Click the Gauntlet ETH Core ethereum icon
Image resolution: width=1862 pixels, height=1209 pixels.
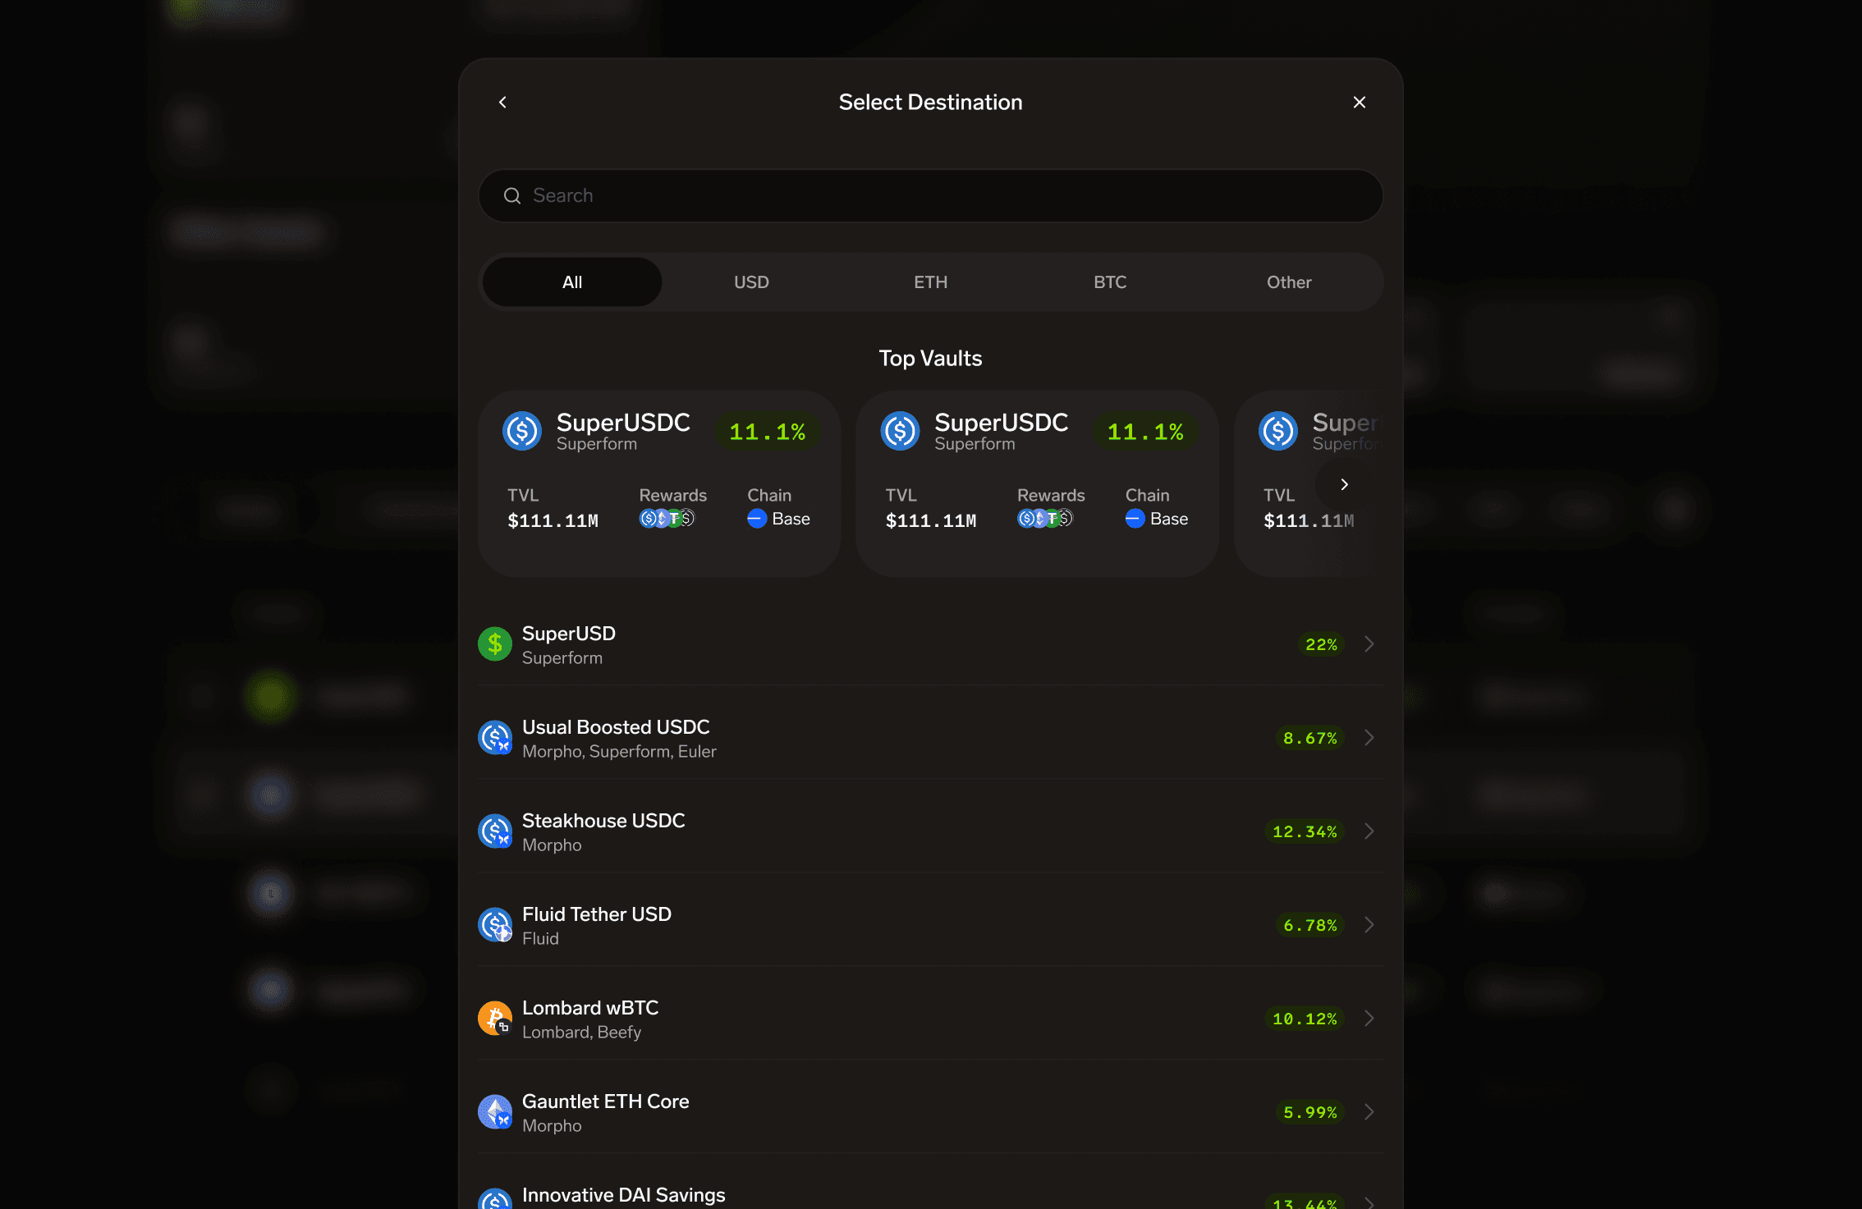point(495,1112)
